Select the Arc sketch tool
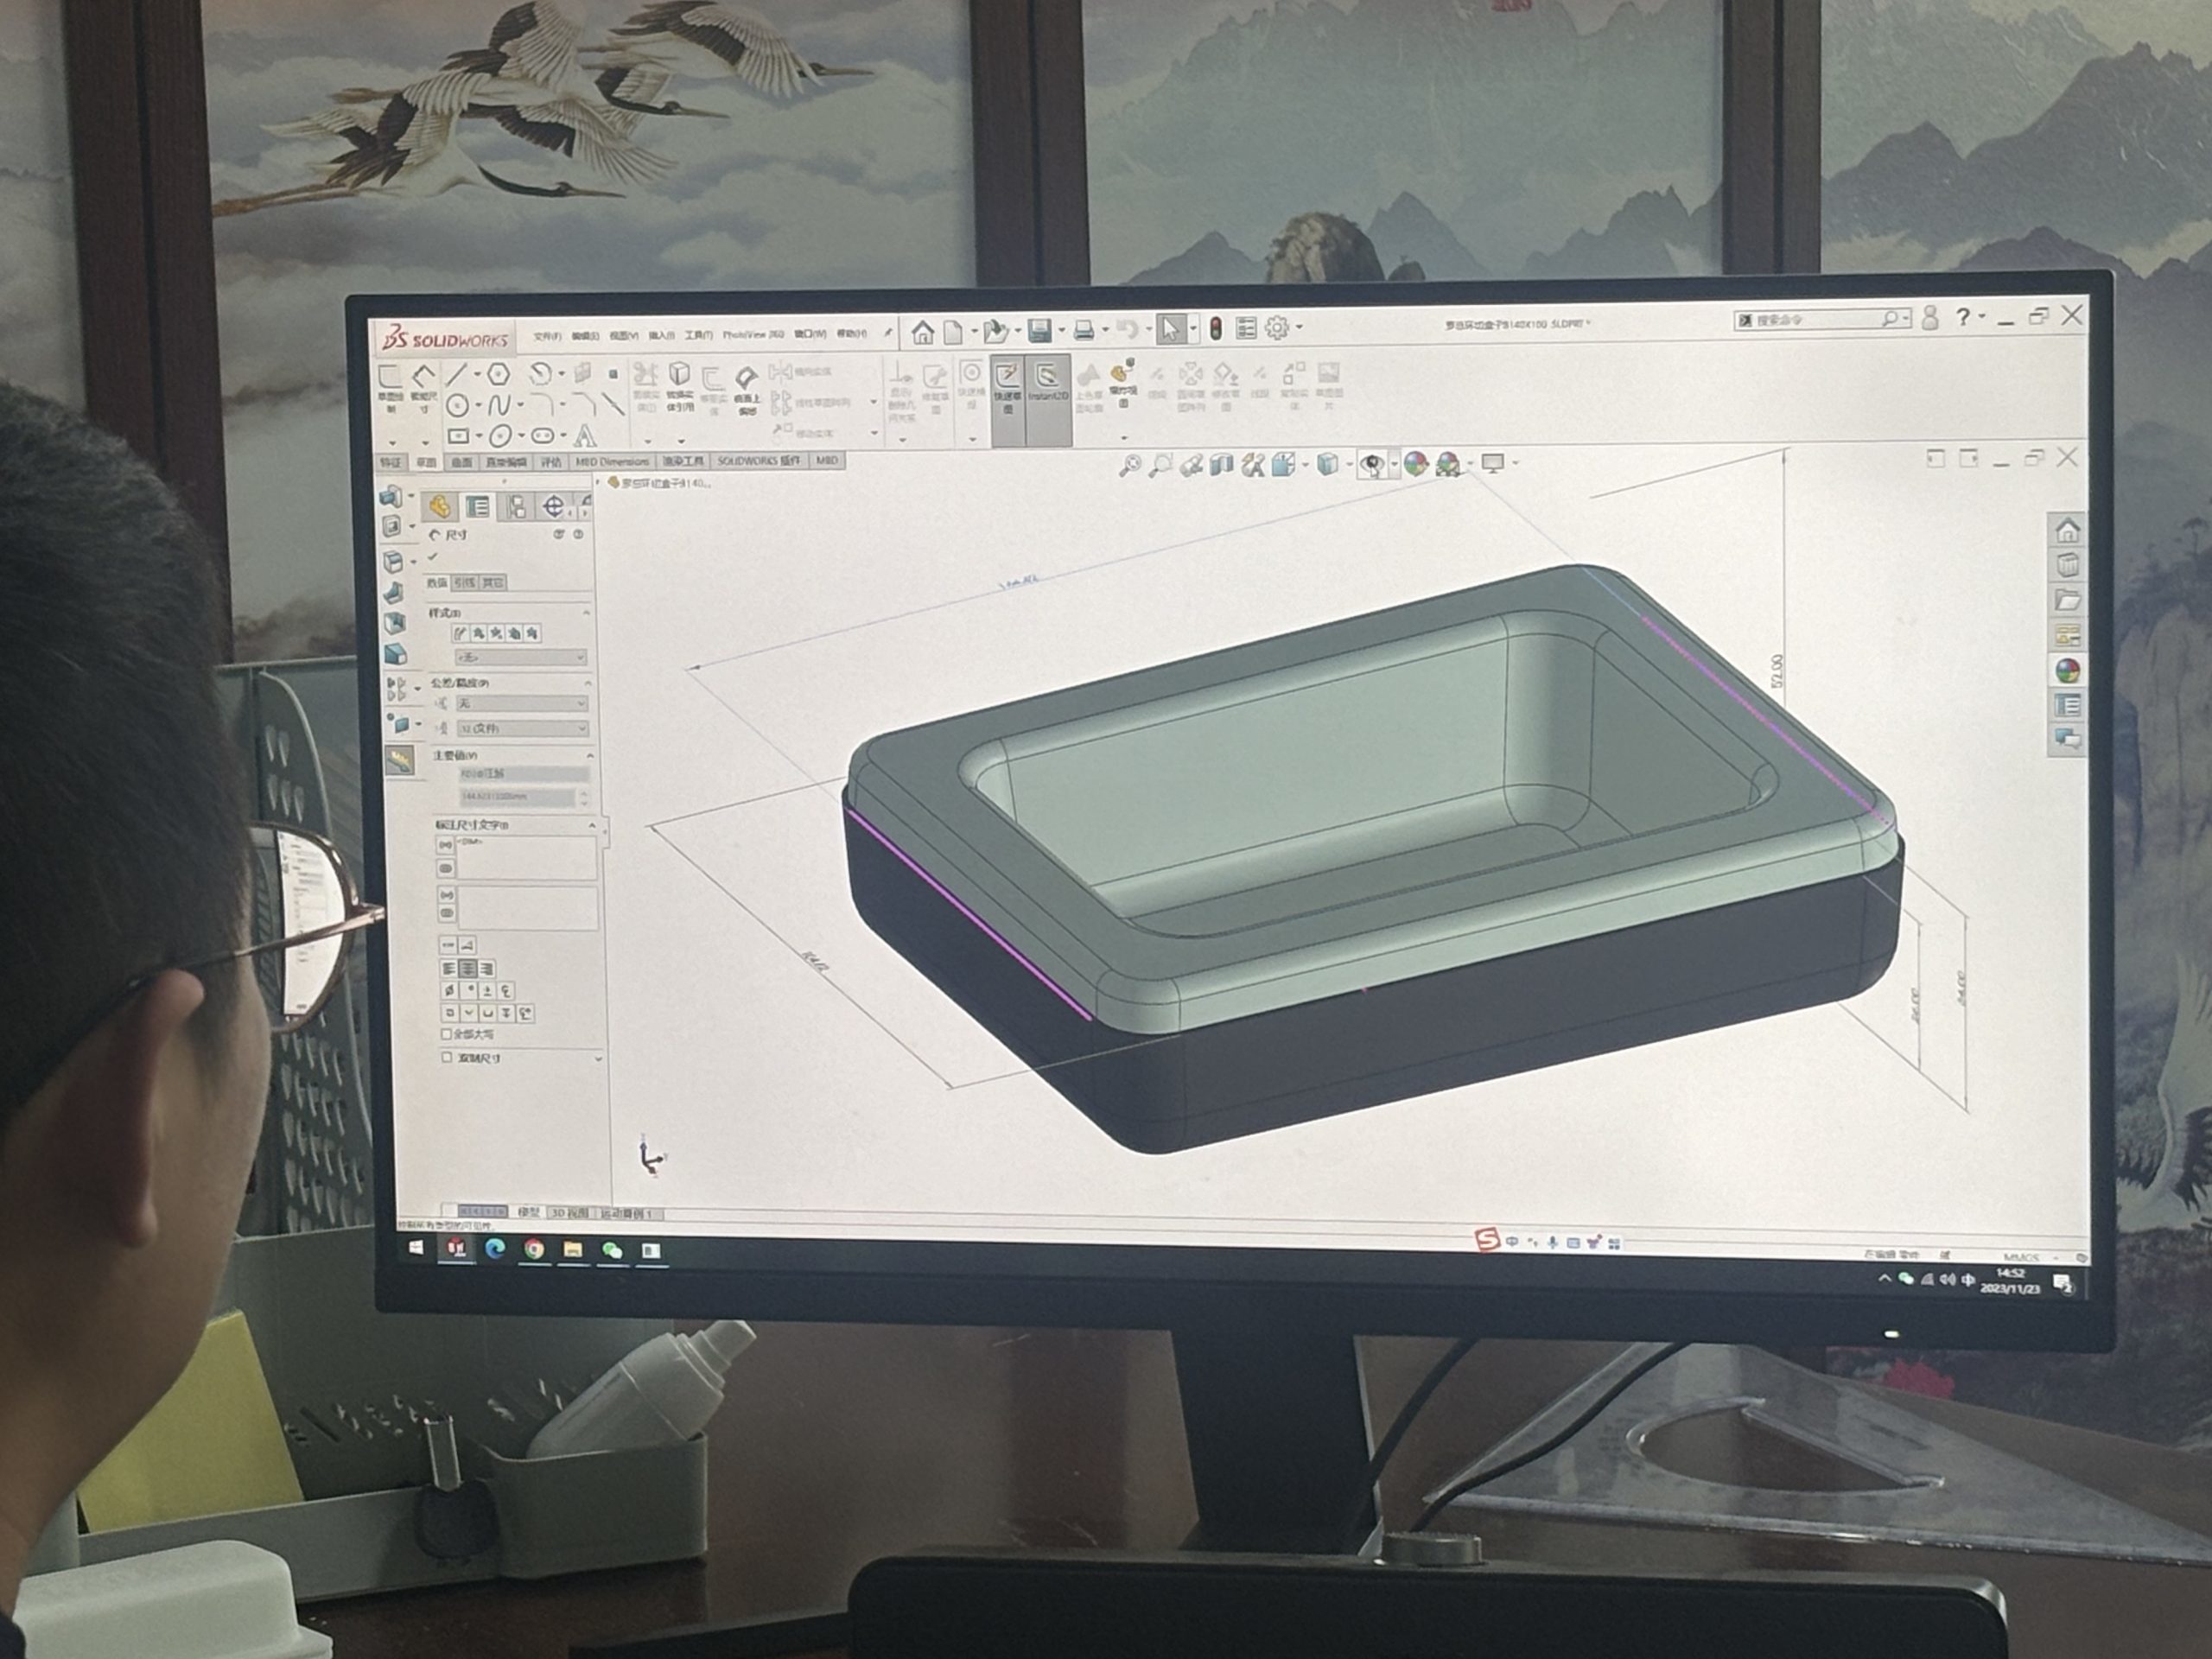The height and width of the screenshot is (1659, 2212). (540, 374)
